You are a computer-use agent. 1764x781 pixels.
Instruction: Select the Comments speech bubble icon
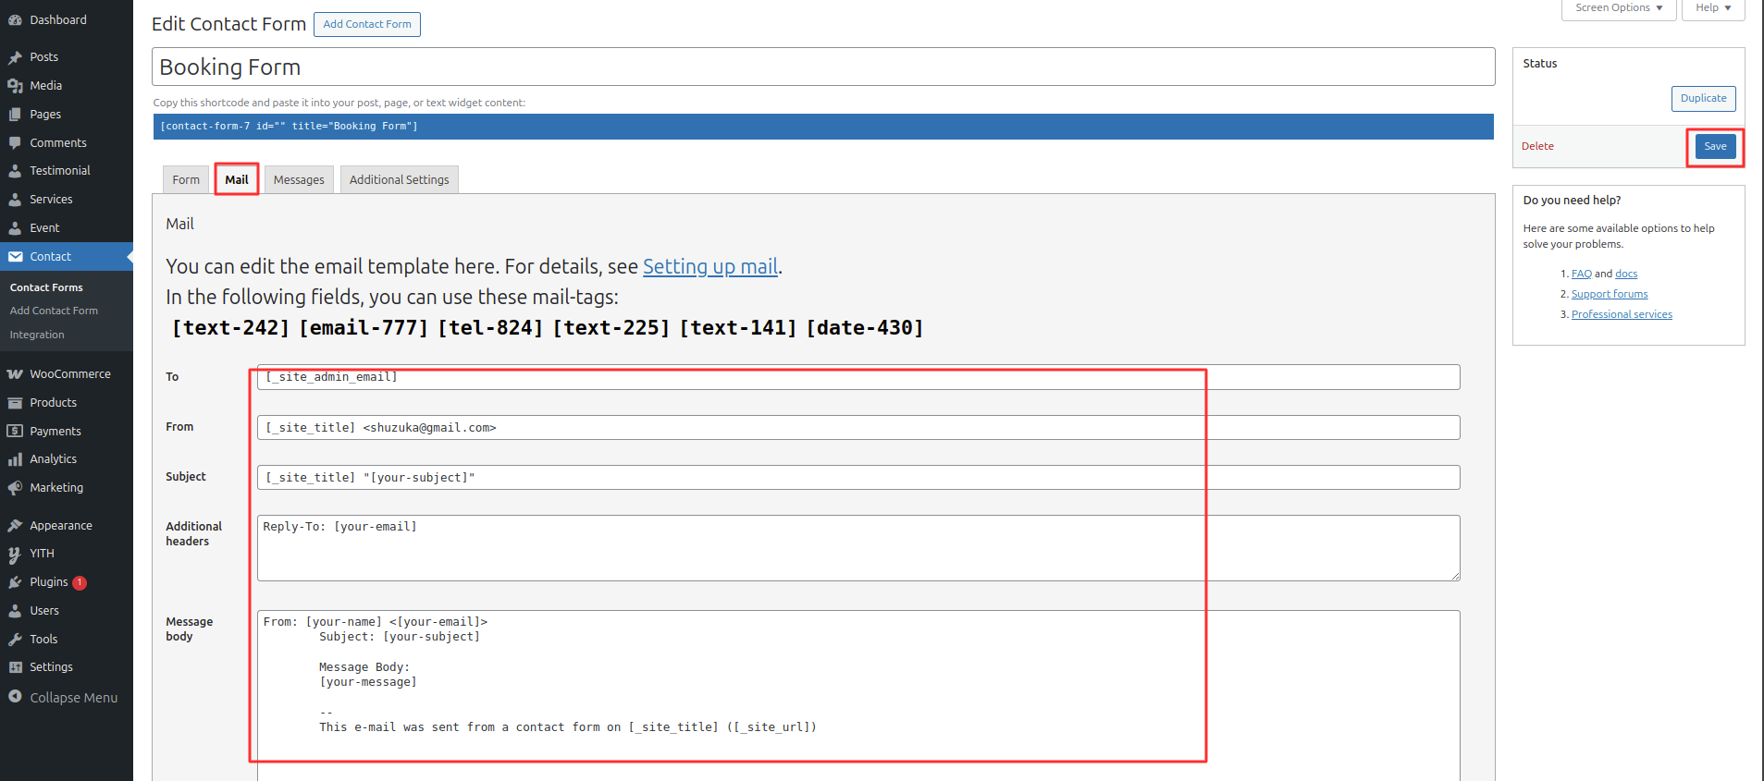[15, 143]
